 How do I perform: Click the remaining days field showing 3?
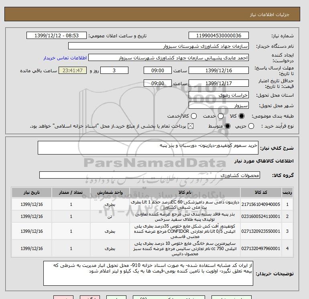pyautogui.click(x=114, y=70)
